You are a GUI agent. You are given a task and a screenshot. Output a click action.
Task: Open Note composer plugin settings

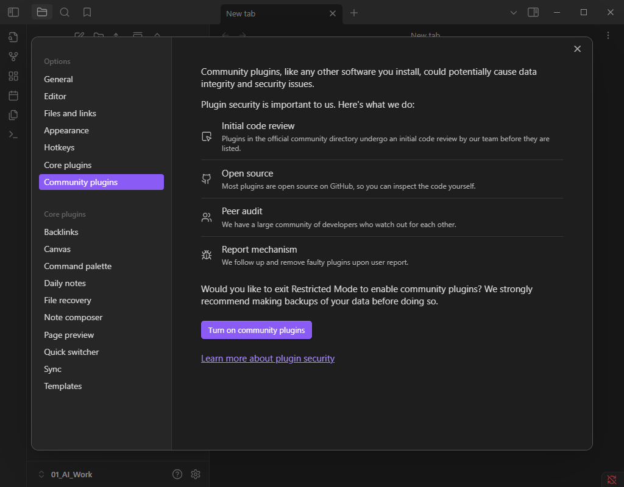(x=101, y=318)
